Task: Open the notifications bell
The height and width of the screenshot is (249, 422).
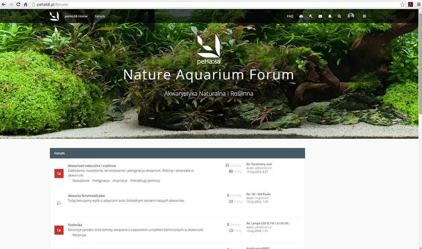Action: [x=330, y=16]
